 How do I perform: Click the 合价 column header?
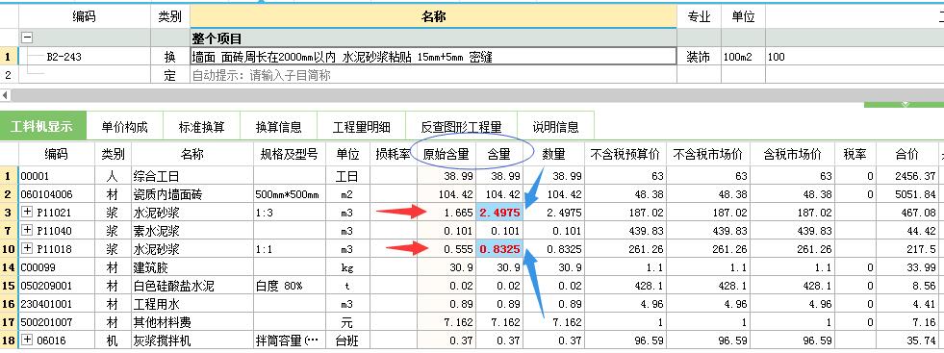pos(906,155)
